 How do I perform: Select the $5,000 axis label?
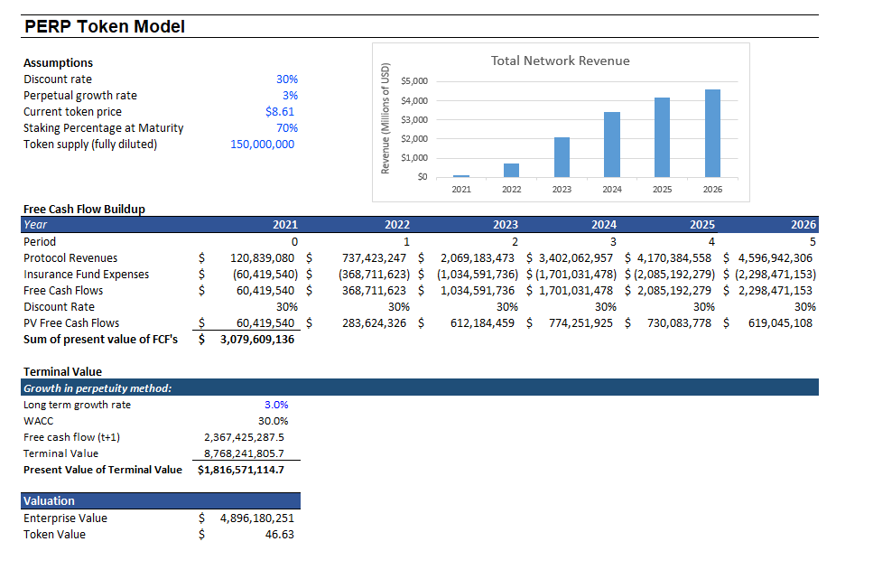[x=414, y=80]
